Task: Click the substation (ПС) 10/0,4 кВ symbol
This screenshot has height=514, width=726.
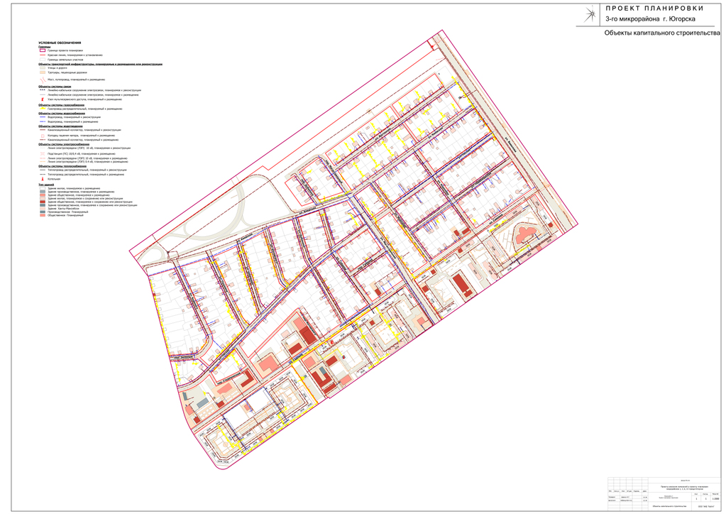Action: point(42,153)
